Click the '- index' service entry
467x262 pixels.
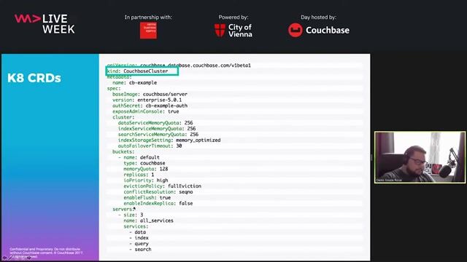coord(139,238)
